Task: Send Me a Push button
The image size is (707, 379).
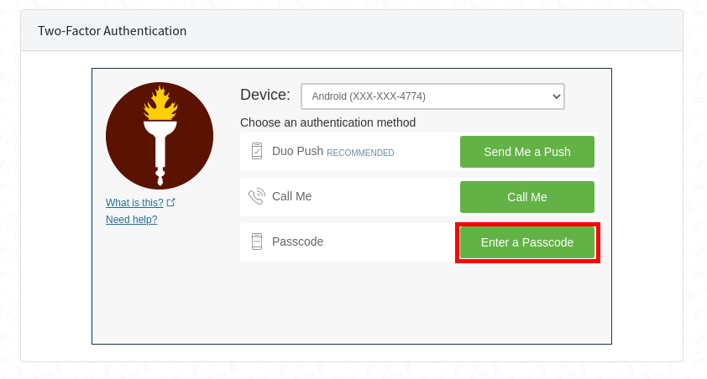Action: [x=527, y=152]
